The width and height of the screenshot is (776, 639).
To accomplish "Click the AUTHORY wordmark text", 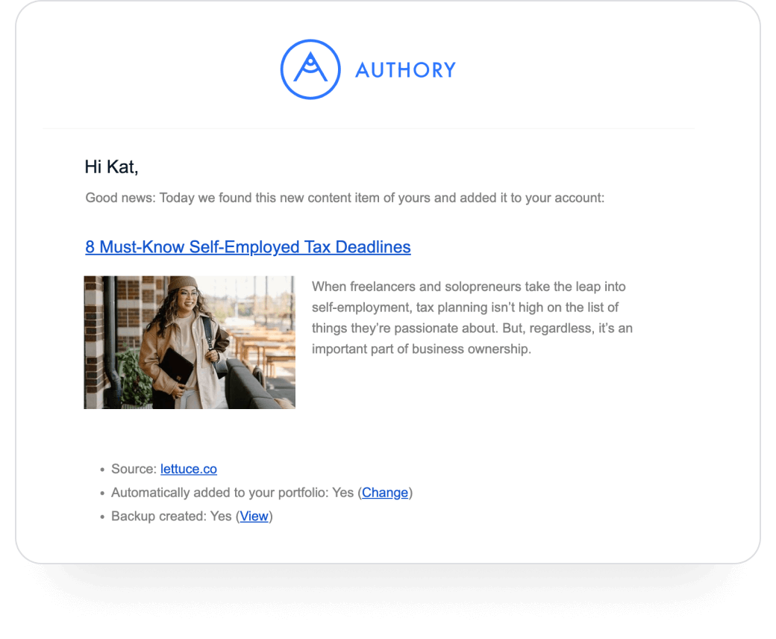I will [x=405, y=70].
